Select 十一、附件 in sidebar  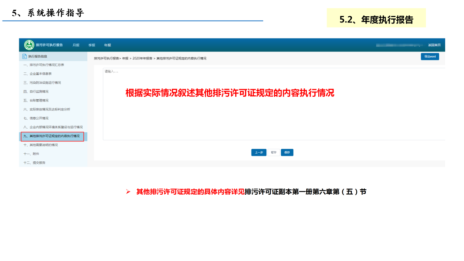31,154
